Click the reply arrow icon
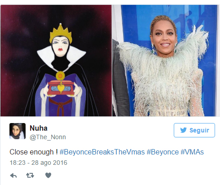Image resolution: width=220 pixels, height=185 pixels. pos(13,176)
